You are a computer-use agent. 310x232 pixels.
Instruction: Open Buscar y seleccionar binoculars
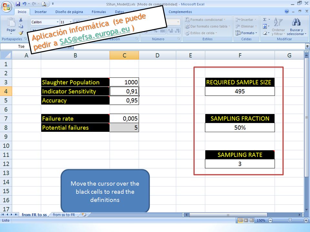[x=296, y=26]
